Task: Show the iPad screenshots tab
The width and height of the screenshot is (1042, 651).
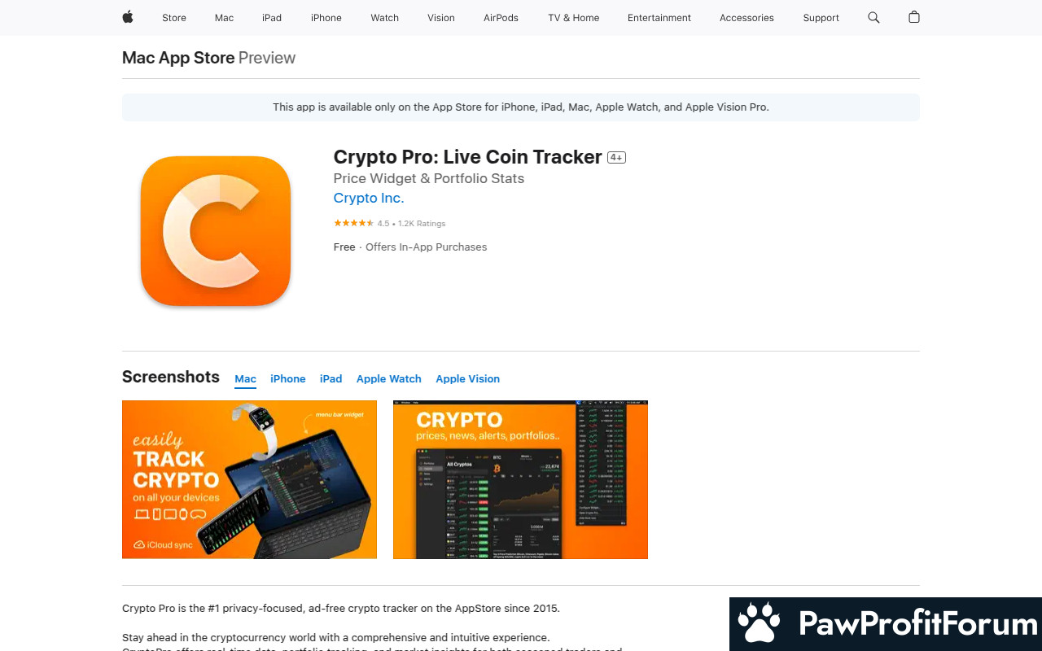Action: pos(331,379)
